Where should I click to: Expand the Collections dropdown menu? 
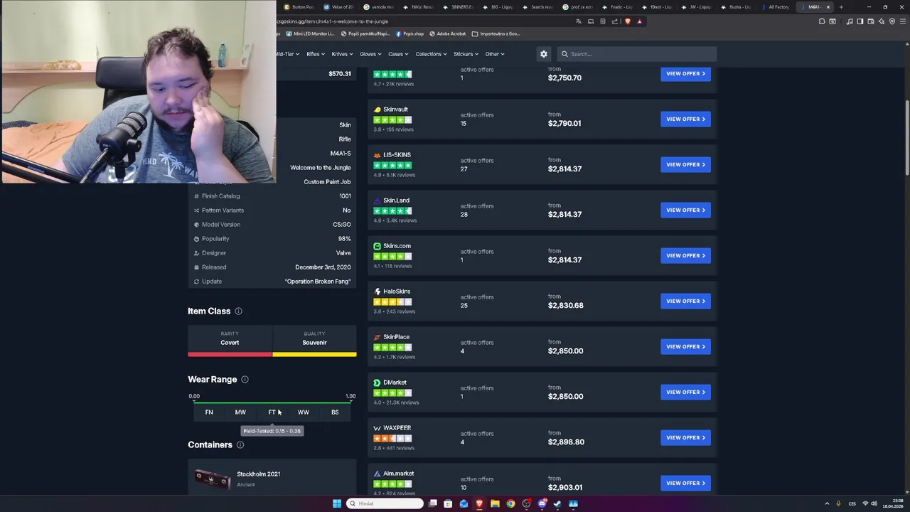pyautogui.click(x=432, y=54)
